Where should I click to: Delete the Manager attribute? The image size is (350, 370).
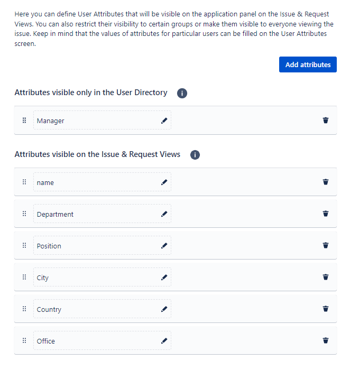[x=326, y=121]
